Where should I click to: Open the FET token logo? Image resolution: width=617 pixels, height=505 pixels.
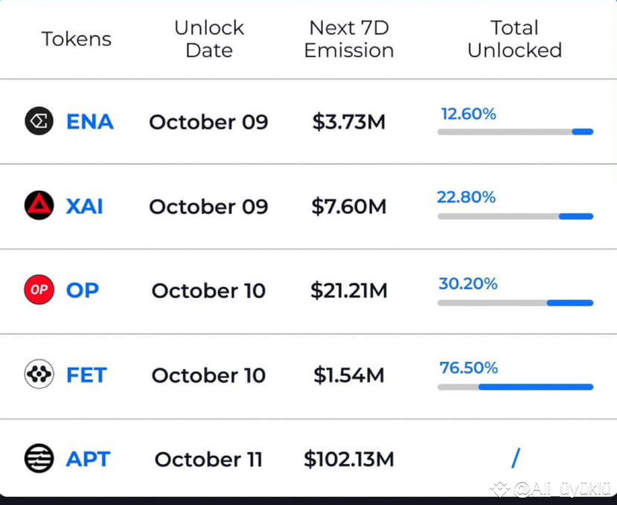coord(39,375)
